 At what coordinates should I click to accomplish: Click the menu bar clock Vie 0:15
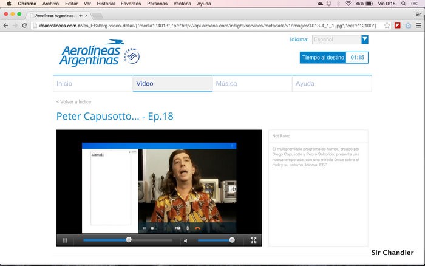coord(387,4)
